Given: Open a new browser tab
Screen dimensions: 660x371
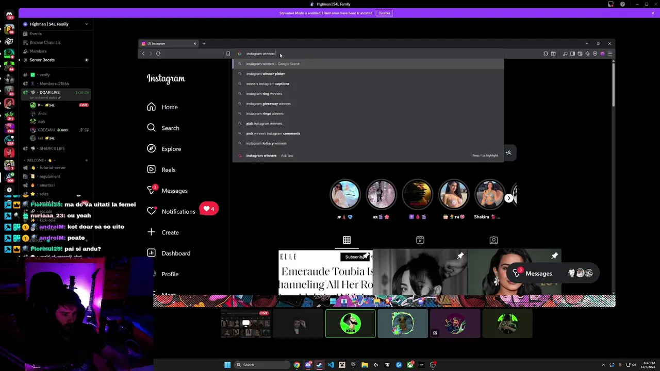Looking at the screenshot, I should 204,44.
